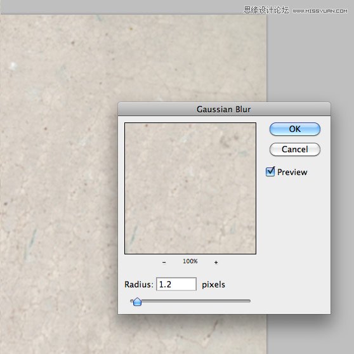This screenshot has height=354, width=354.
Task: Click the Gaussian Blur title bar
Action: tap(224, 109)
